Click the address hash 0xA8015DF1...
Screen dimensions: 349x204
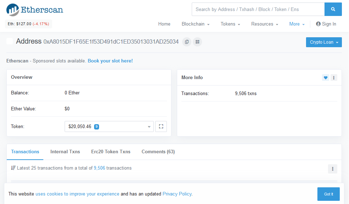(x=111, y=42)
